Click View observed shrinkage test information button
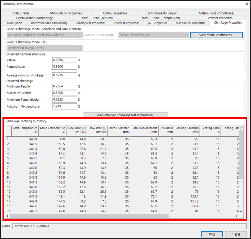The height and width of the screenshot is (239, 251). (126, 115)
